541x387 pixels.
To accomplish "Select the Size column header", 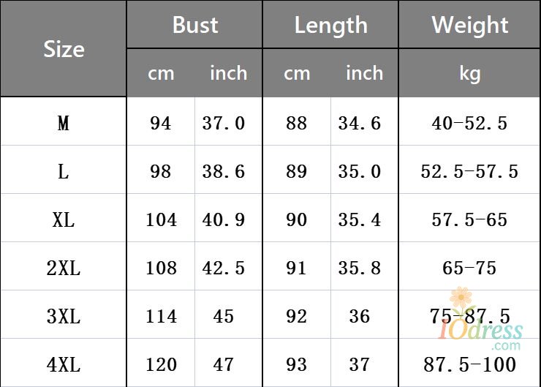I will [x=64, y=49].
